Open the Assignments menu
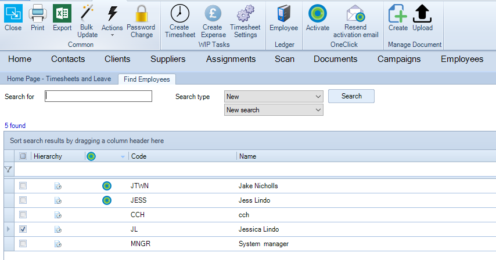 coord(231,59)
